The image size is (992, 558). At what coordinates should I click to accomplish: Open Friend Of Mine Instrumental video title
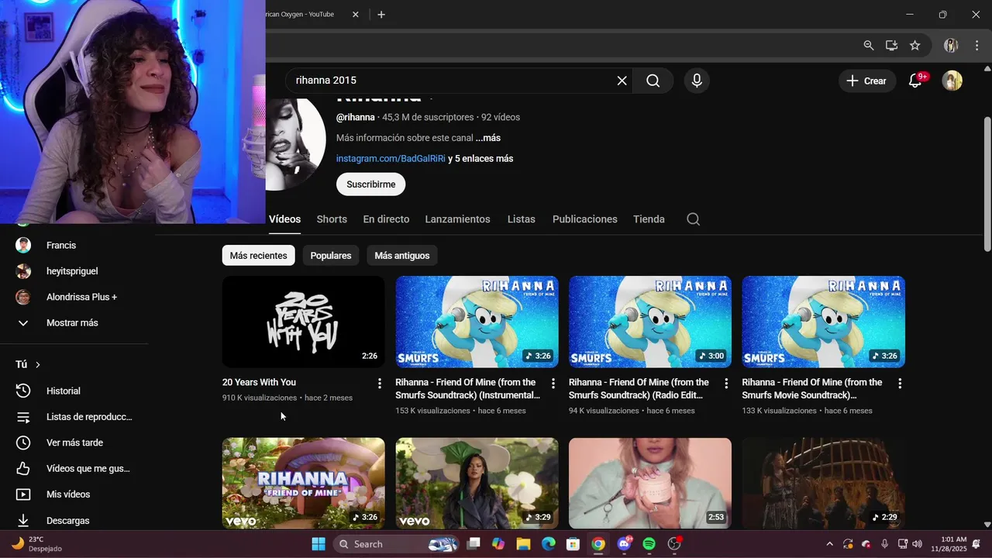click(x=466, y=388)
